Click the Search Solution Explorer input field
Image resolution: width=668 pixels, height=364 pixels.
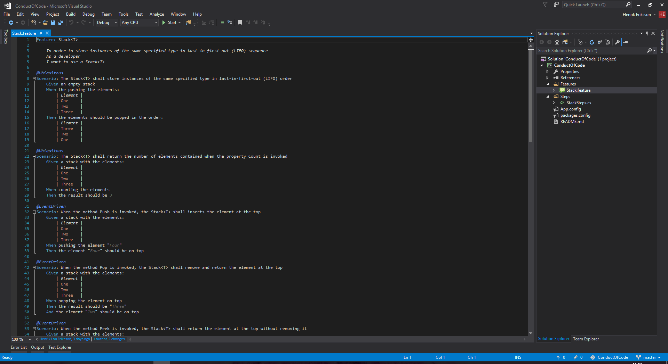591,50
